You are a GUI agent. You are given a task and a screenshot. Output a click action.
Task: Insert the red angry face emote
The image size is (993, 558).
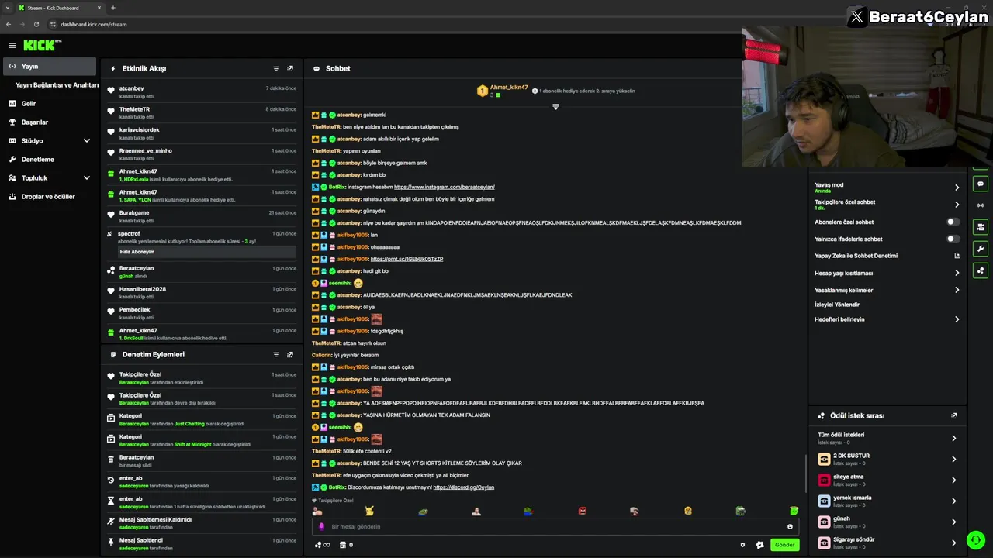pos(582,511)
